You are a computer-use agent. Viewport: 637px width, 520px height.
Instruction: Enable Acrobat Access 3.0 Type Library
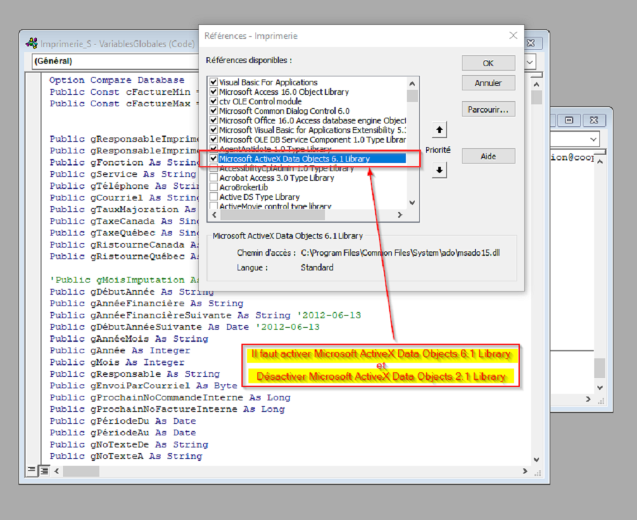(x=214, y=178)
